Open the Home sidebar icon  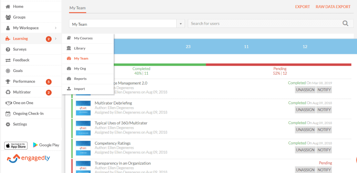click(x=8, y=6)
